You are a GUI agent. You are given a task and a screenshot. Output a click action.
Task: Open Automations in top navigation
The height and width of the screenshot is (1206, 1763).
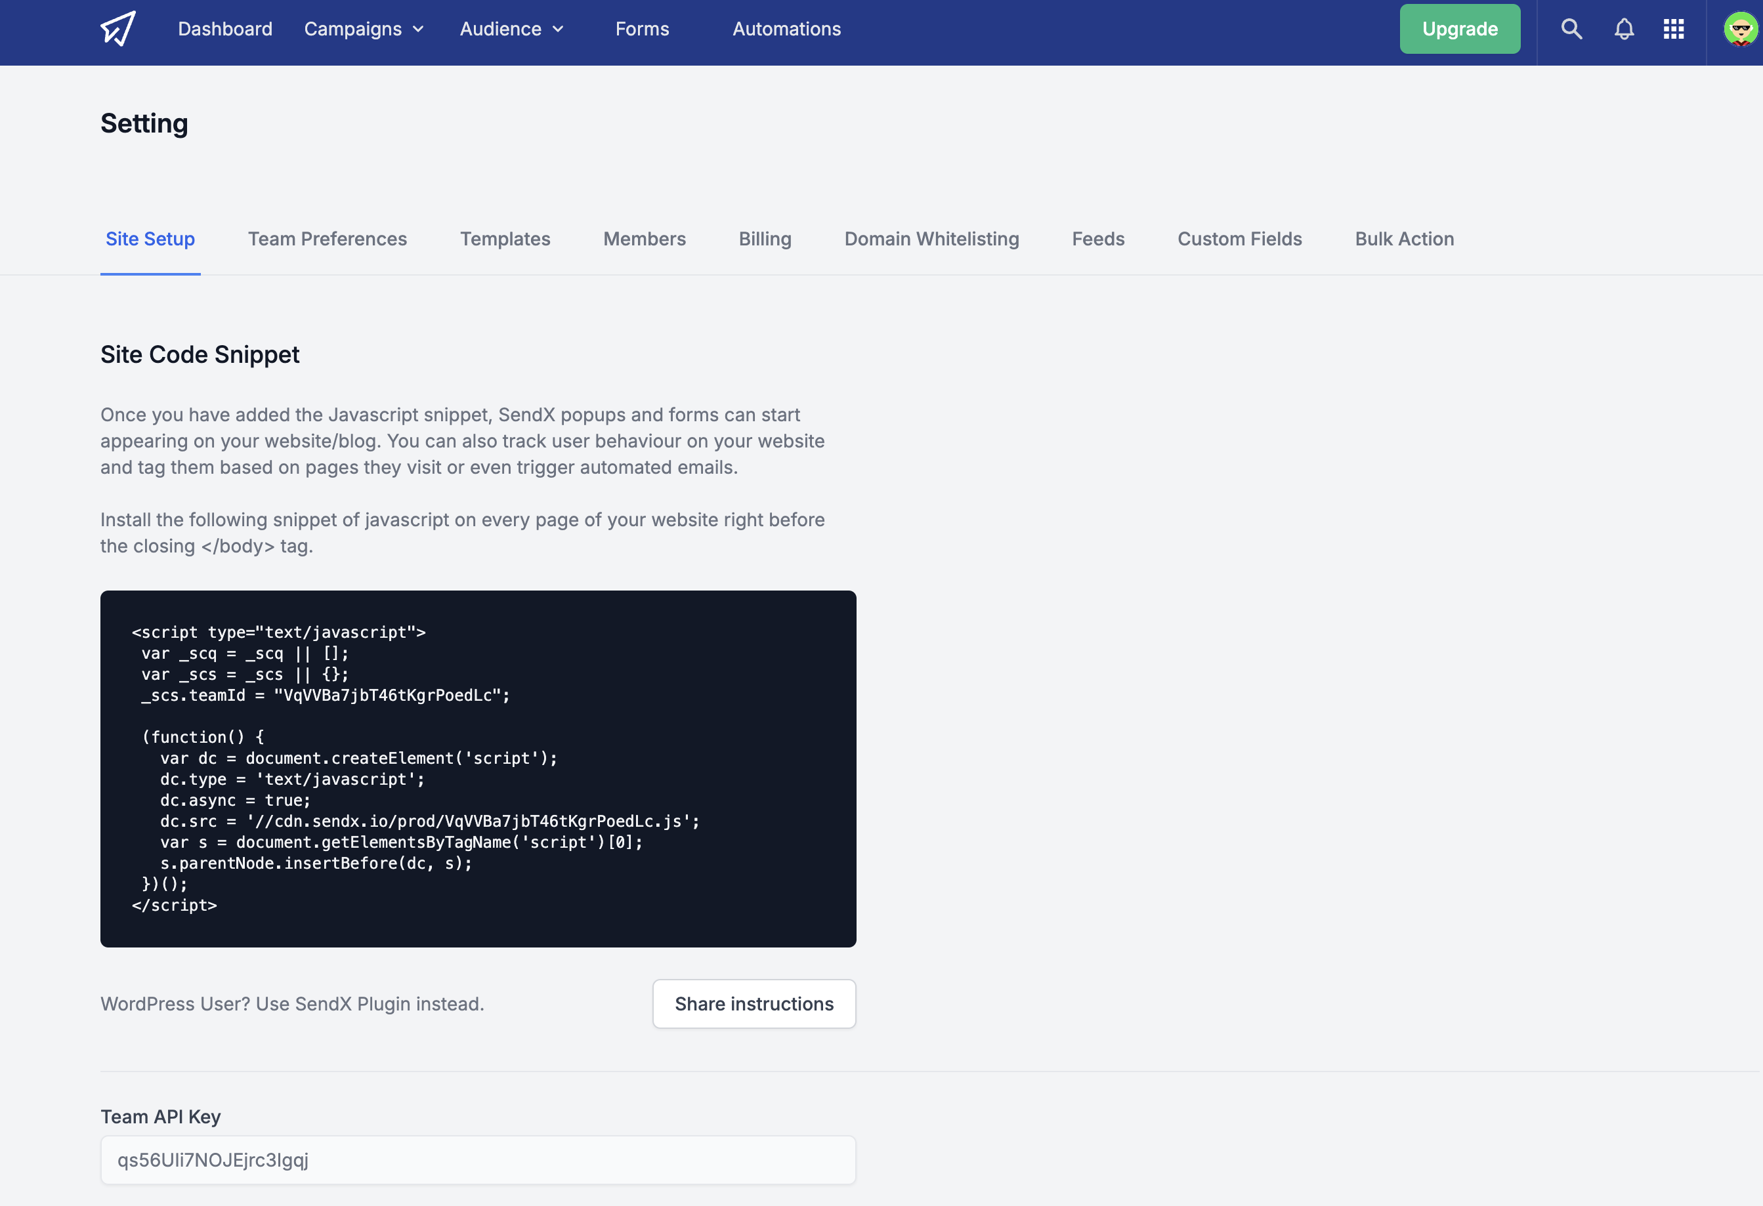[x=787, y=29]
